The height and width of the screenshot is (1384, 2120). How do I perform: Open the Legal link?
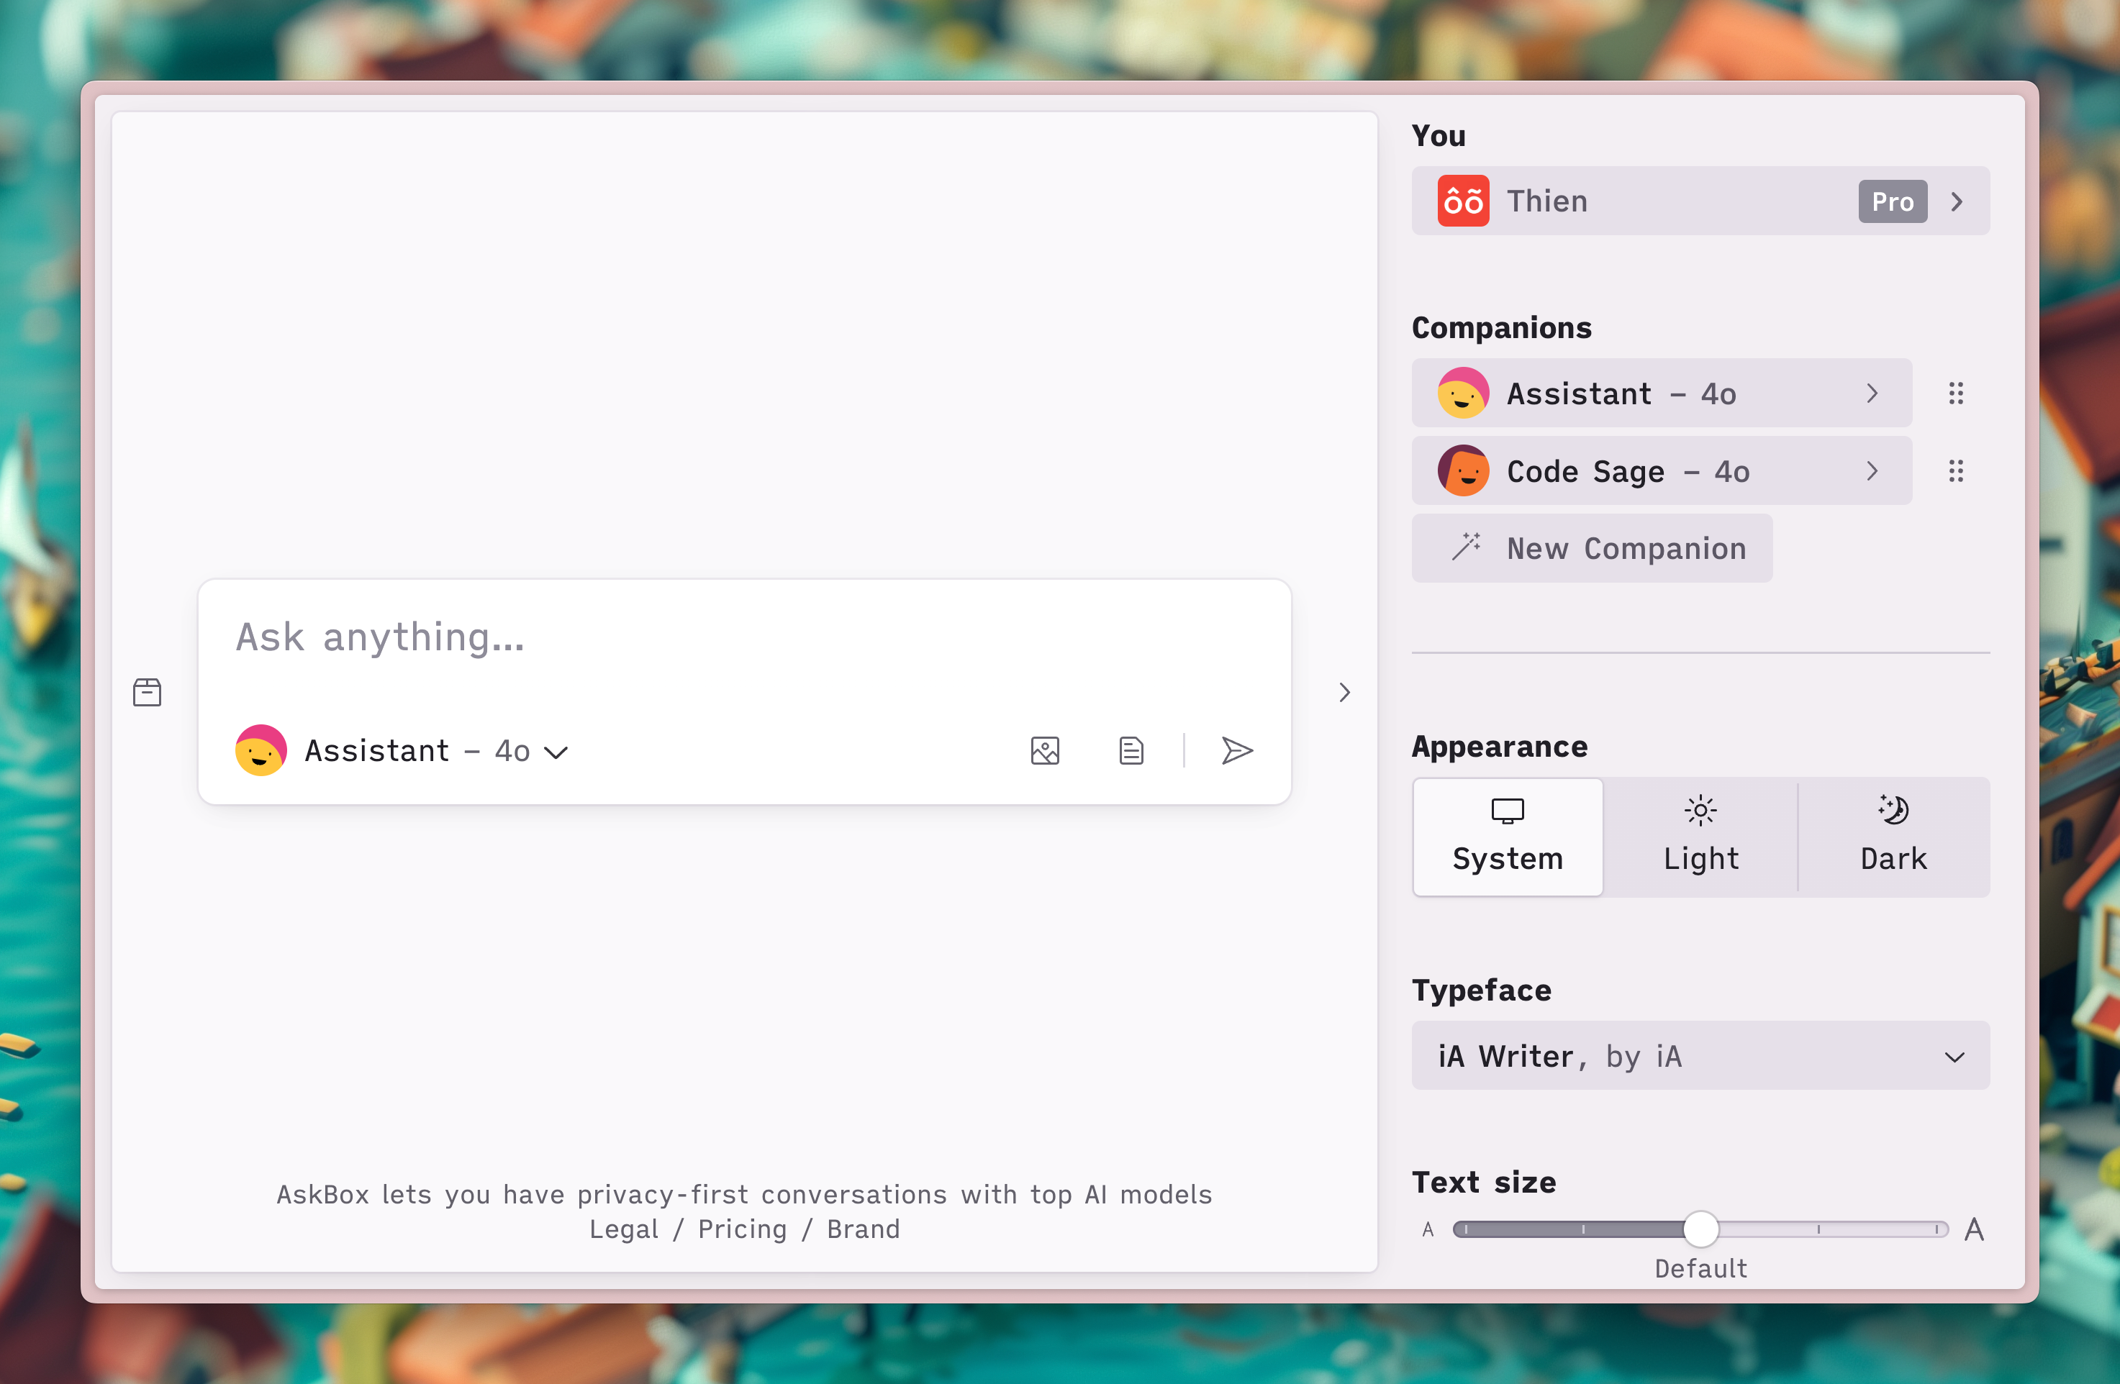pos(623,1229)
